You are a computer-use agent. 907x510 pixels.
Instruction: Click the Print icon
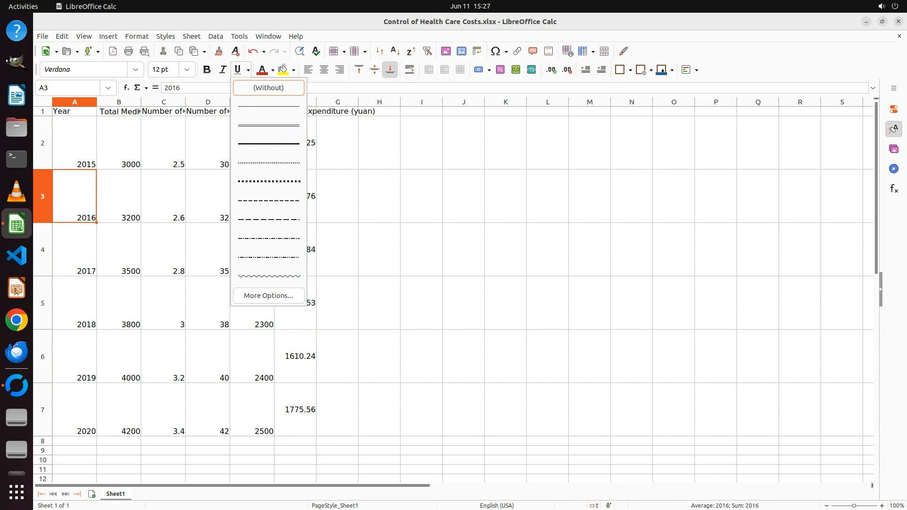(128, 51)
